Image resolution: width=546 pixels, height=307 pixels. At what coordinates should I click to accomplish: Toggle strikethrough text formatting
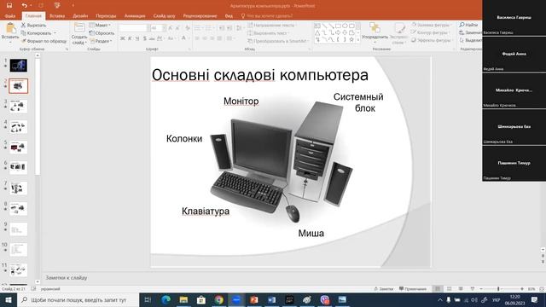tap(152, 38)
